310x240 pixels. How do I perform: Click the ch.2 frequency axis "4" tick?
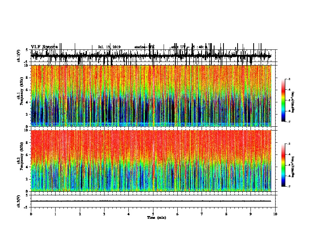click(x=27, y=167)
